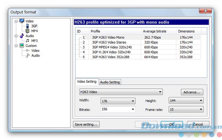222x140 pixels.
Task: Select the Video Setting tab
Action: [87, 82]
